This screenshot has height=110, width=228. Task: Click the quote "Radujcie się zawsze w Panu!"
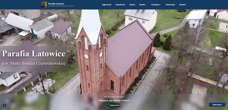[x=114, y=100]
